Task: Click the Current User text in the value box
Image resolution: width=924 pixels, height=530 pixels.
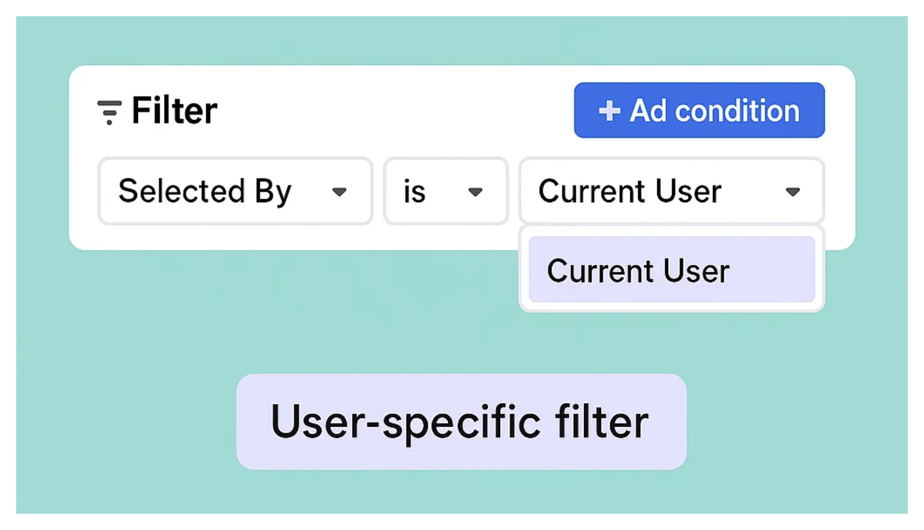Action: (x=630, y=191)
